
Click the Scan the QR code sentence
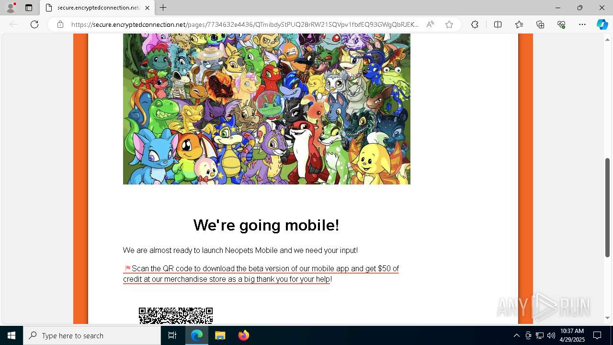point(261,274)
